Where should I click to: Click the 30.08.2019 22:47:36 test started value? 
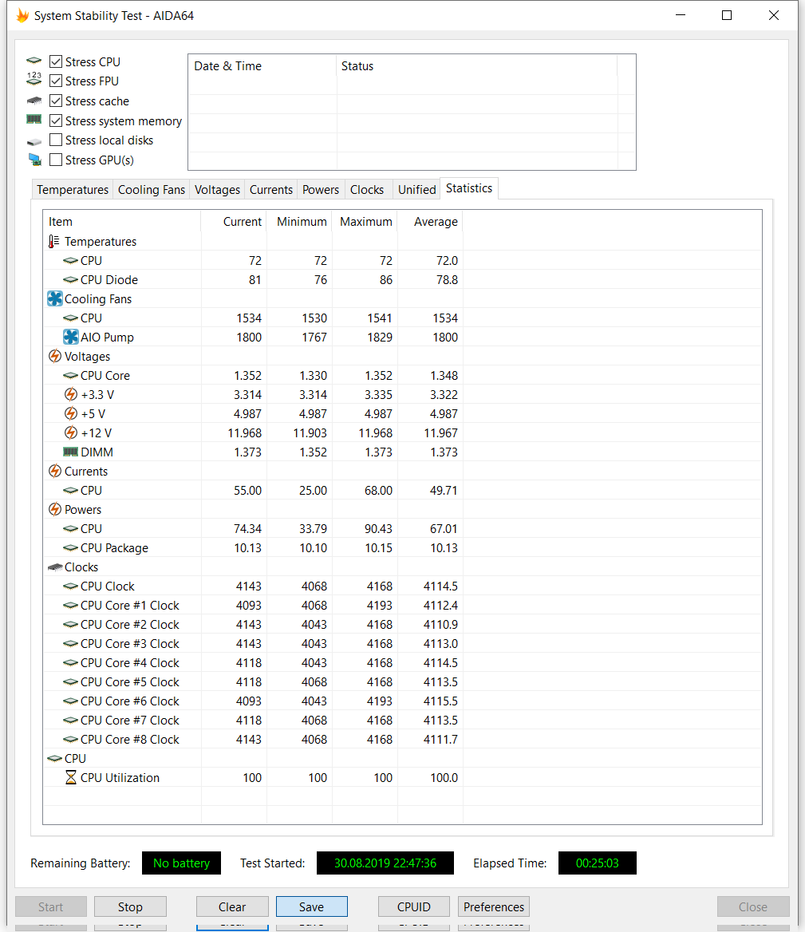[385, 863]
